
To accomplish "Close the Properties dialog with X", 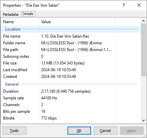I will [x=139, y=5].
